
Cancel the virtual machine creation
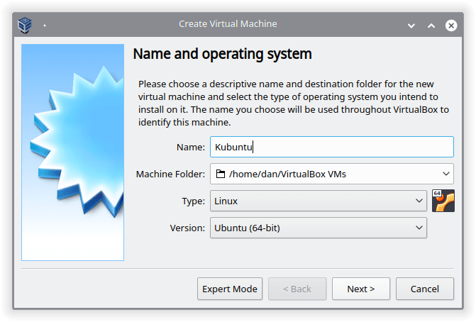tap(425, 289)
